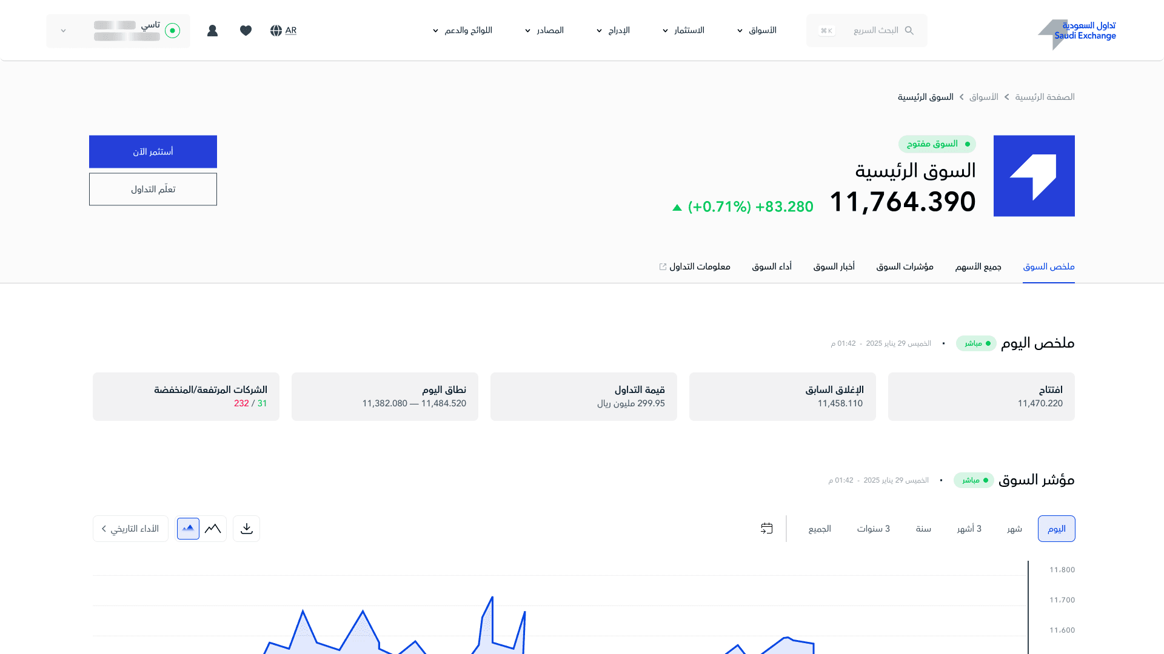
Task: Click the أستثمر الآن button
Action: point(153,151)
